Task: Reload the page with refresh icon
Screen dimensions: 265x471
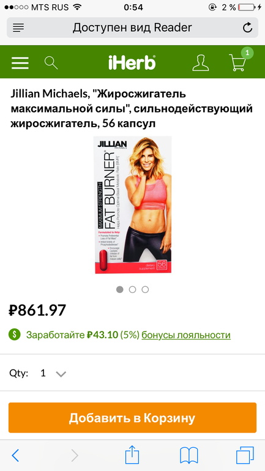Action: click(x=247, y=28)
